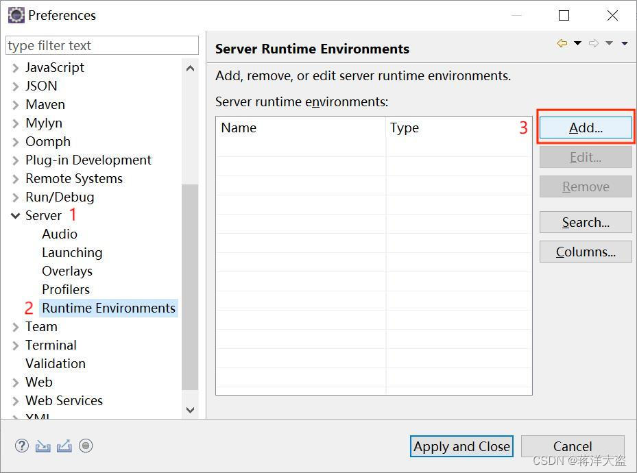This screenshot has width=637, height=473.
Task: Click the forward navigation arrow icon
Action: click(594, 44)
